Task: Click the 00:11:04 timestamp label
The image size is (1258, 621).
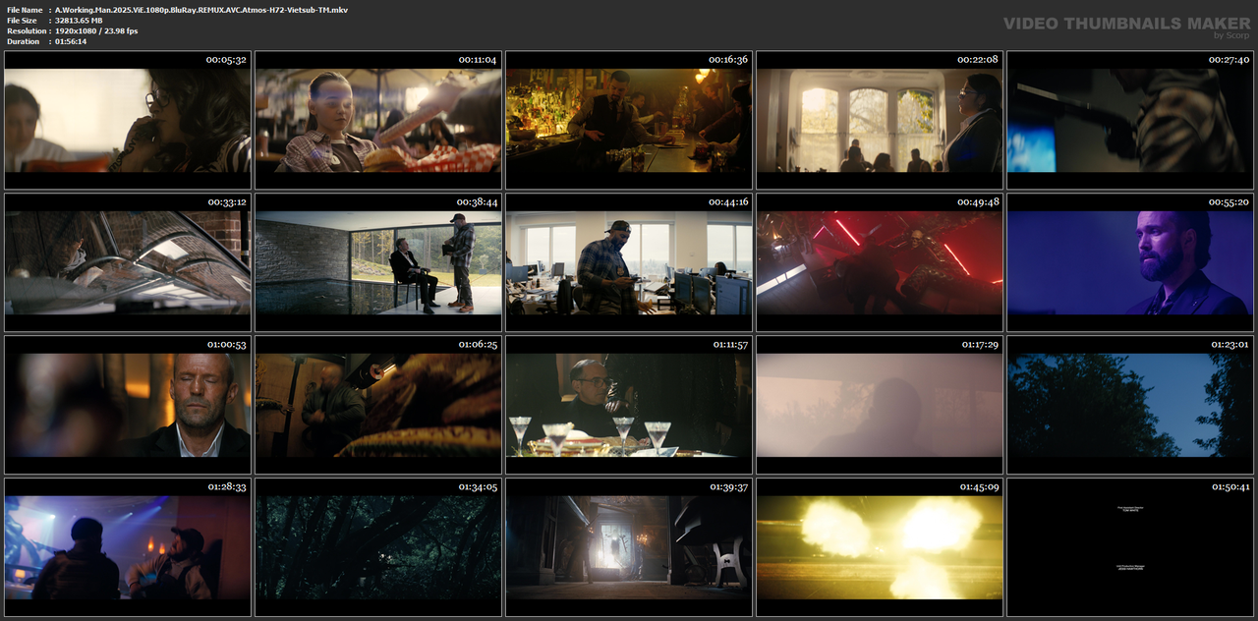Action: [x=478, y=60]
